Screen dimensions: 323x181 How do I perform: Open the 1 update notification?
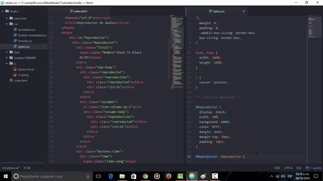tap(313, 168)
